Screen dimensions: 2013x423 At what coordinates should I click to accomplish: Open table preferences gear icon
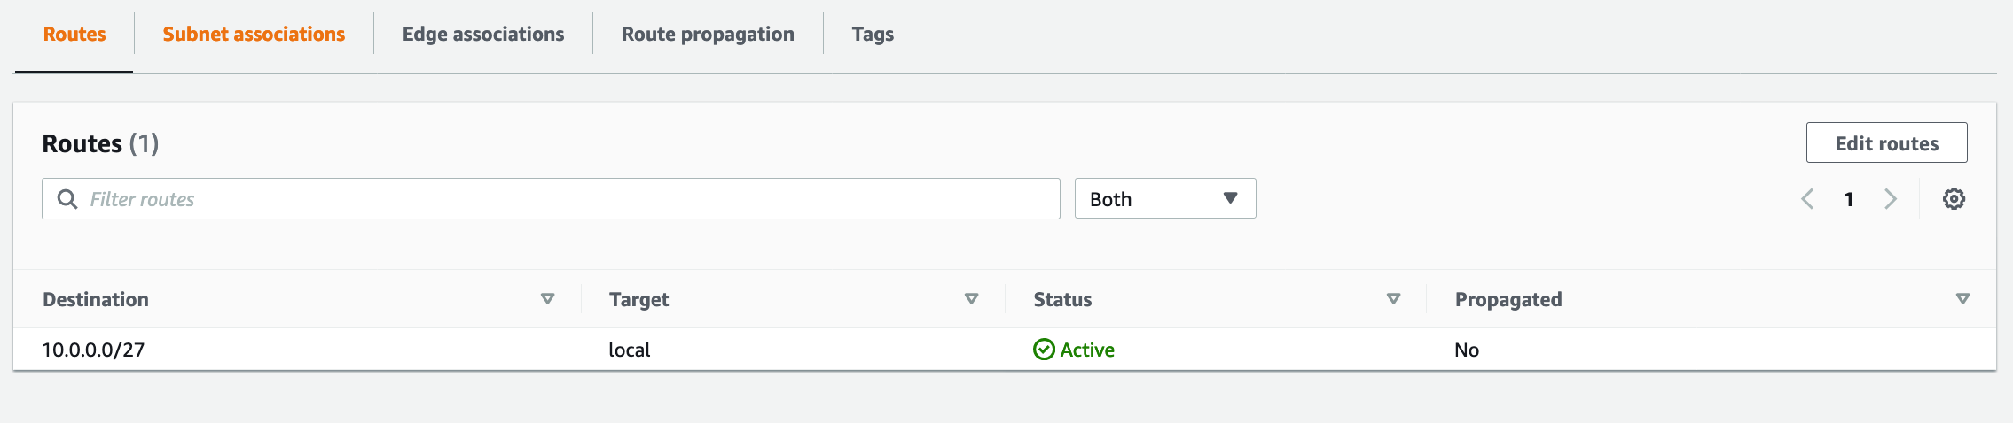coord(1954,199)
